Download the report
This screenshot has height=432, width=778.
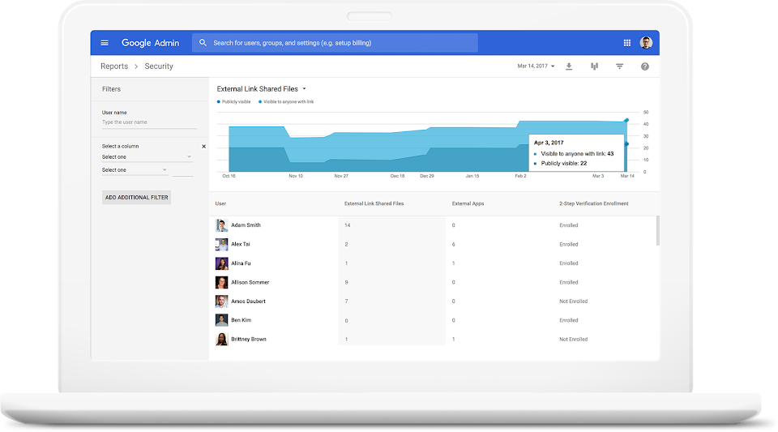tap(569, 66)
